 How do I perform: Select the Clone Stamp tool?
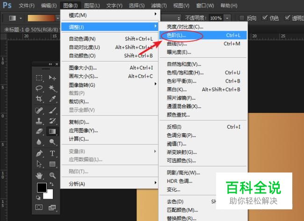click(x=39, y=121)
